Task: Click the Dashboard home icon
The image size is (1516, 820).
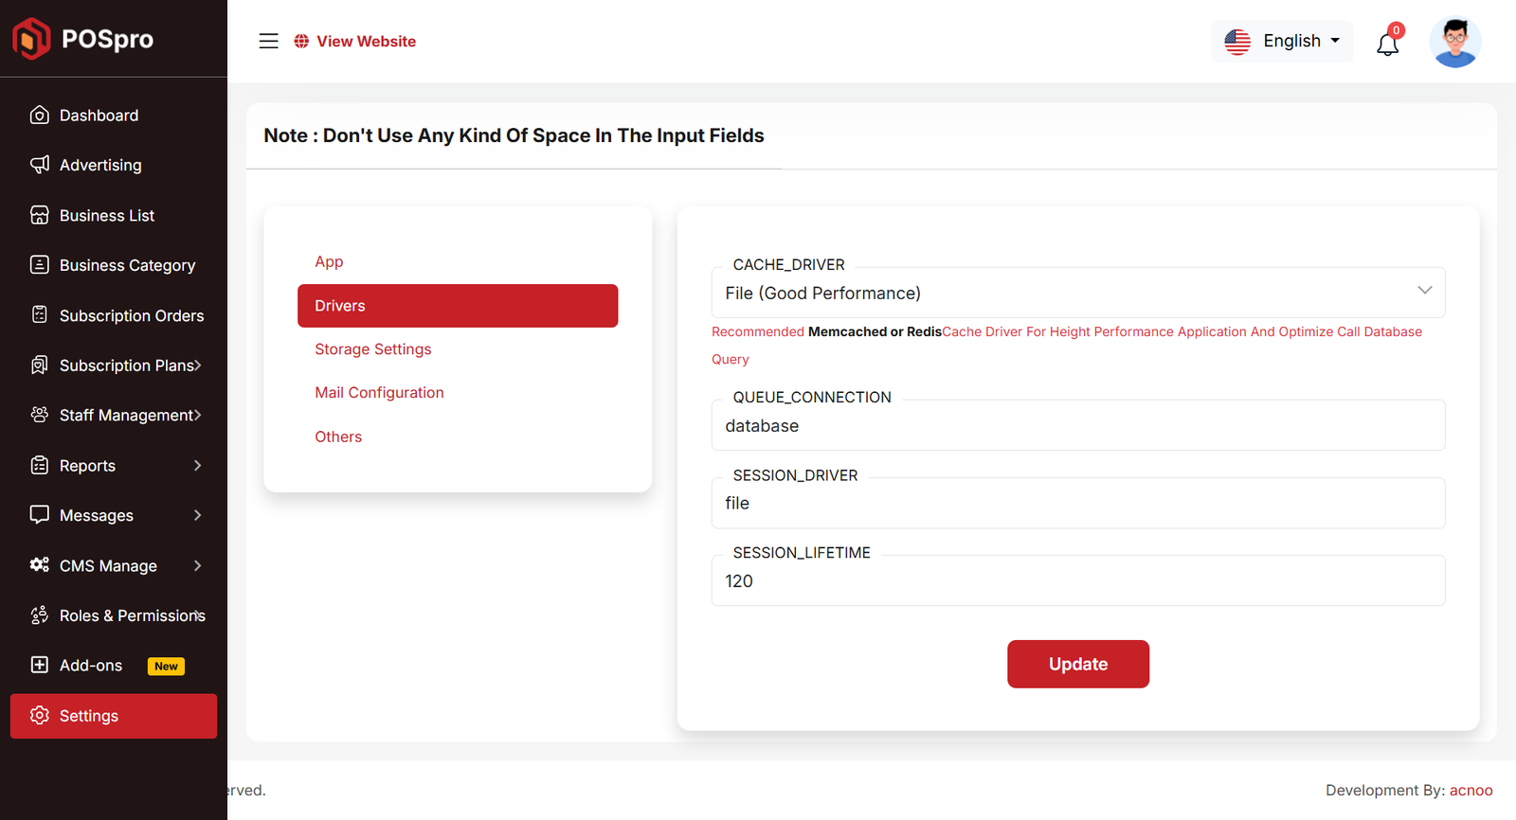Action: tap(40, 116)
